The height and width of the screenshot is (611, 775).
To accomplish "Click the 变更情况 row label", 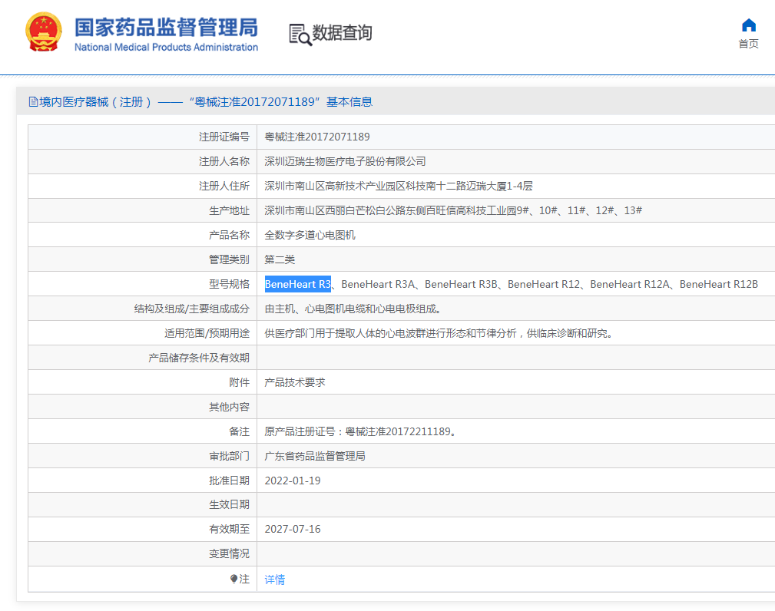I will pyautogui.click(x=229, y=553).
